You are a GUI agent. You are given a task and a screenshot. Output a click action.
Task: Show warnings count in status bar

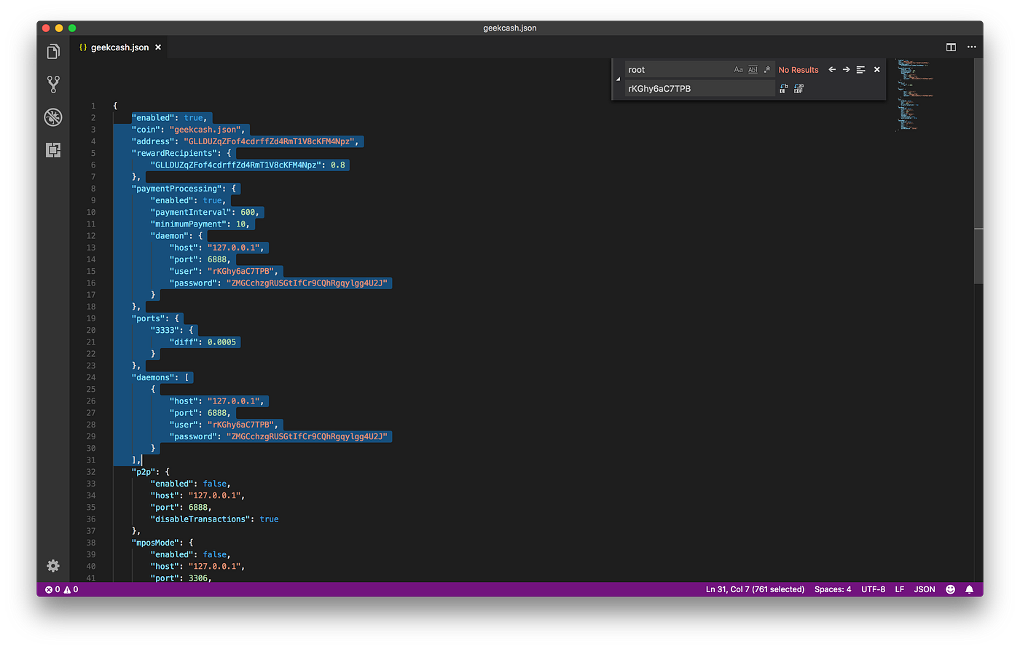[71, 590]
